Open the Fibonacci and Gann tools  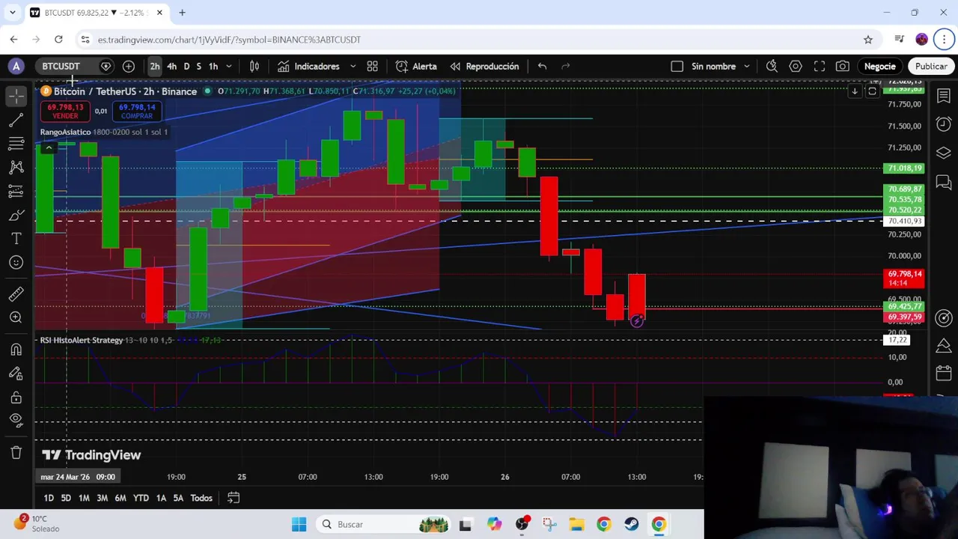16,144
